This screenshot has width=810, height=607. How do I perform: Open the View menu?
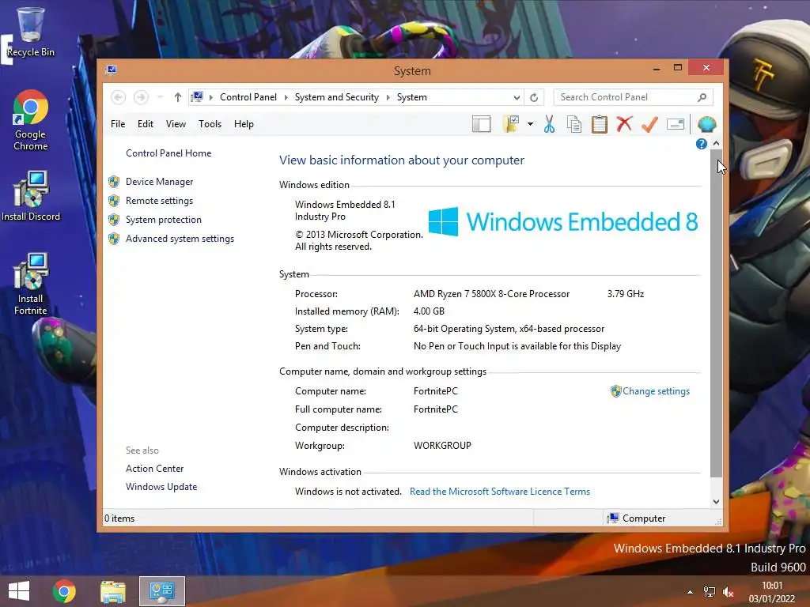tap(176, 124)
